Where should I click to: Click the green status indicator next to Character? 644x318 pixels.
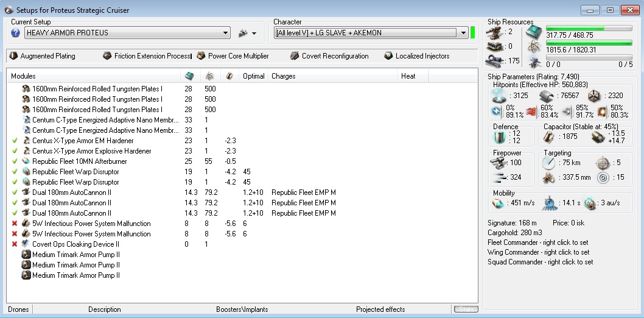point(473,32)
